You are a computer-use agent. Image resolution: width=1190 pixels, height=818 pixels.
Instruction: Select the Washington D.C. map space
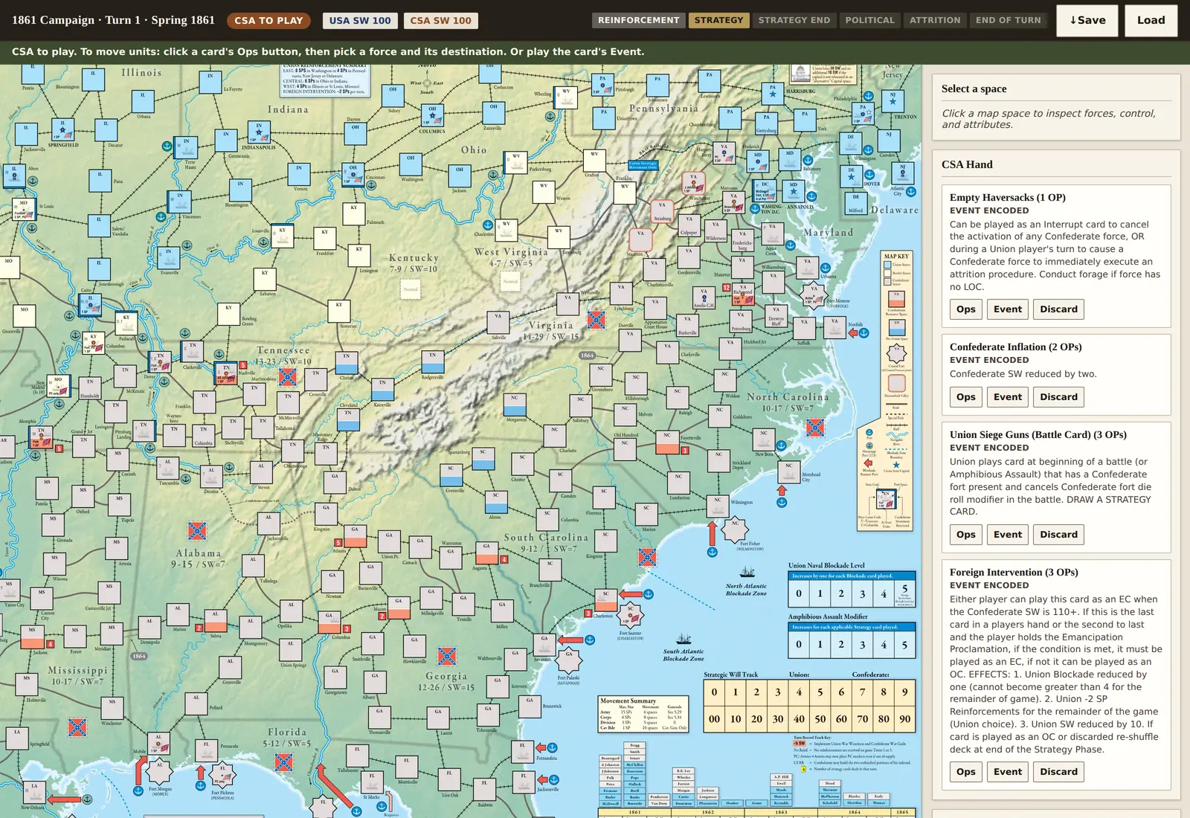pos(763,190)
